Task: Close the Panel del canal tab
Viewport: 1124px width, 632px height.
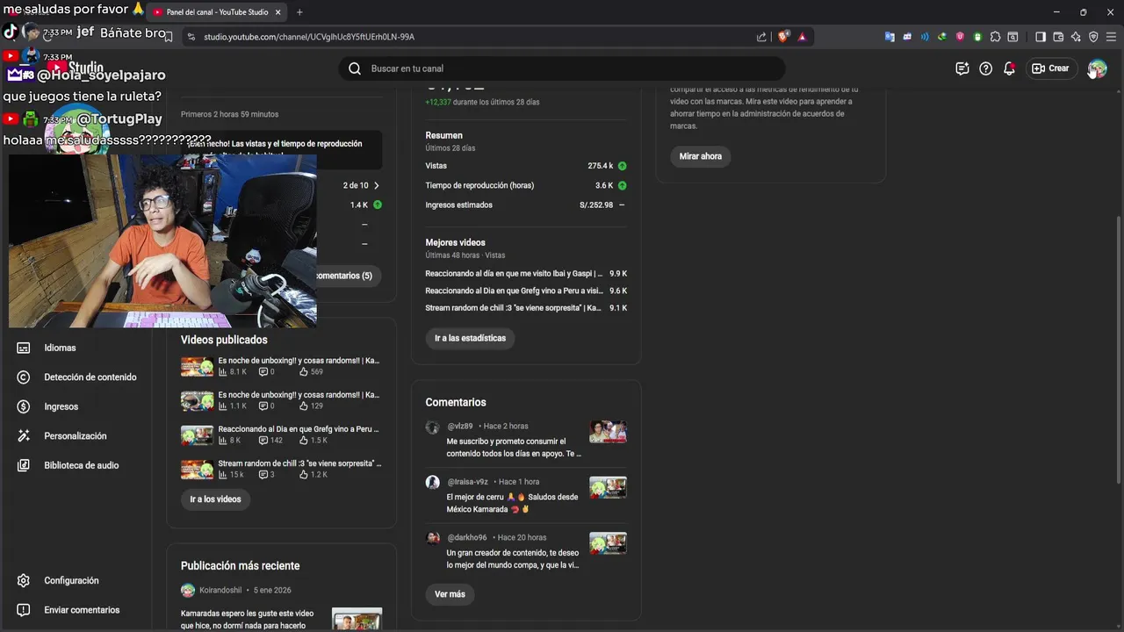Action: pos(278,12)
